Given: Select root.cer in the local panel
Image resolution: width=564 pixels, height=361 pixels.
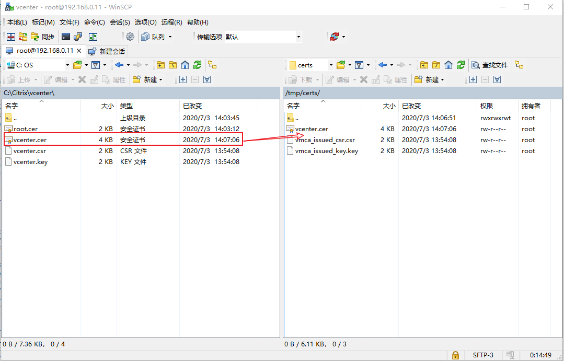Looking at the screenshot, I should tap(25, 129).
